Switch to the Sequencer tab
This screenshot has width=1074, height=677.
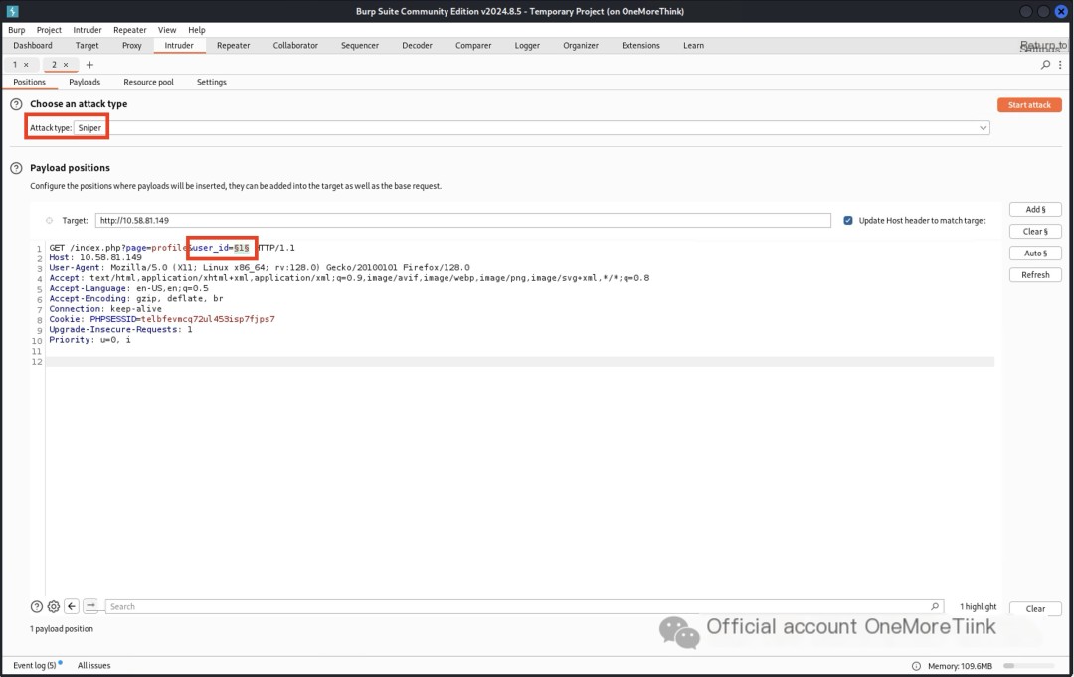[360, 45]
